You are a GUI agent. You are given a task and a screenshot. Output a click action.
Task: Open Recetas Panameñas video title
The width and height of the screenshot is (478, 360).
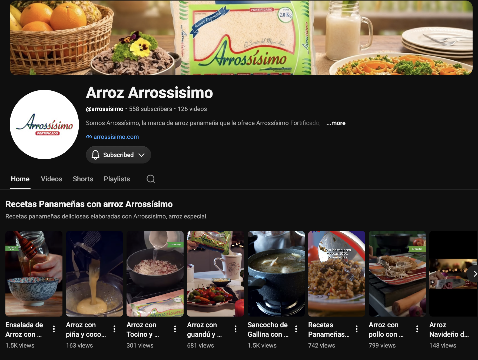329,329
